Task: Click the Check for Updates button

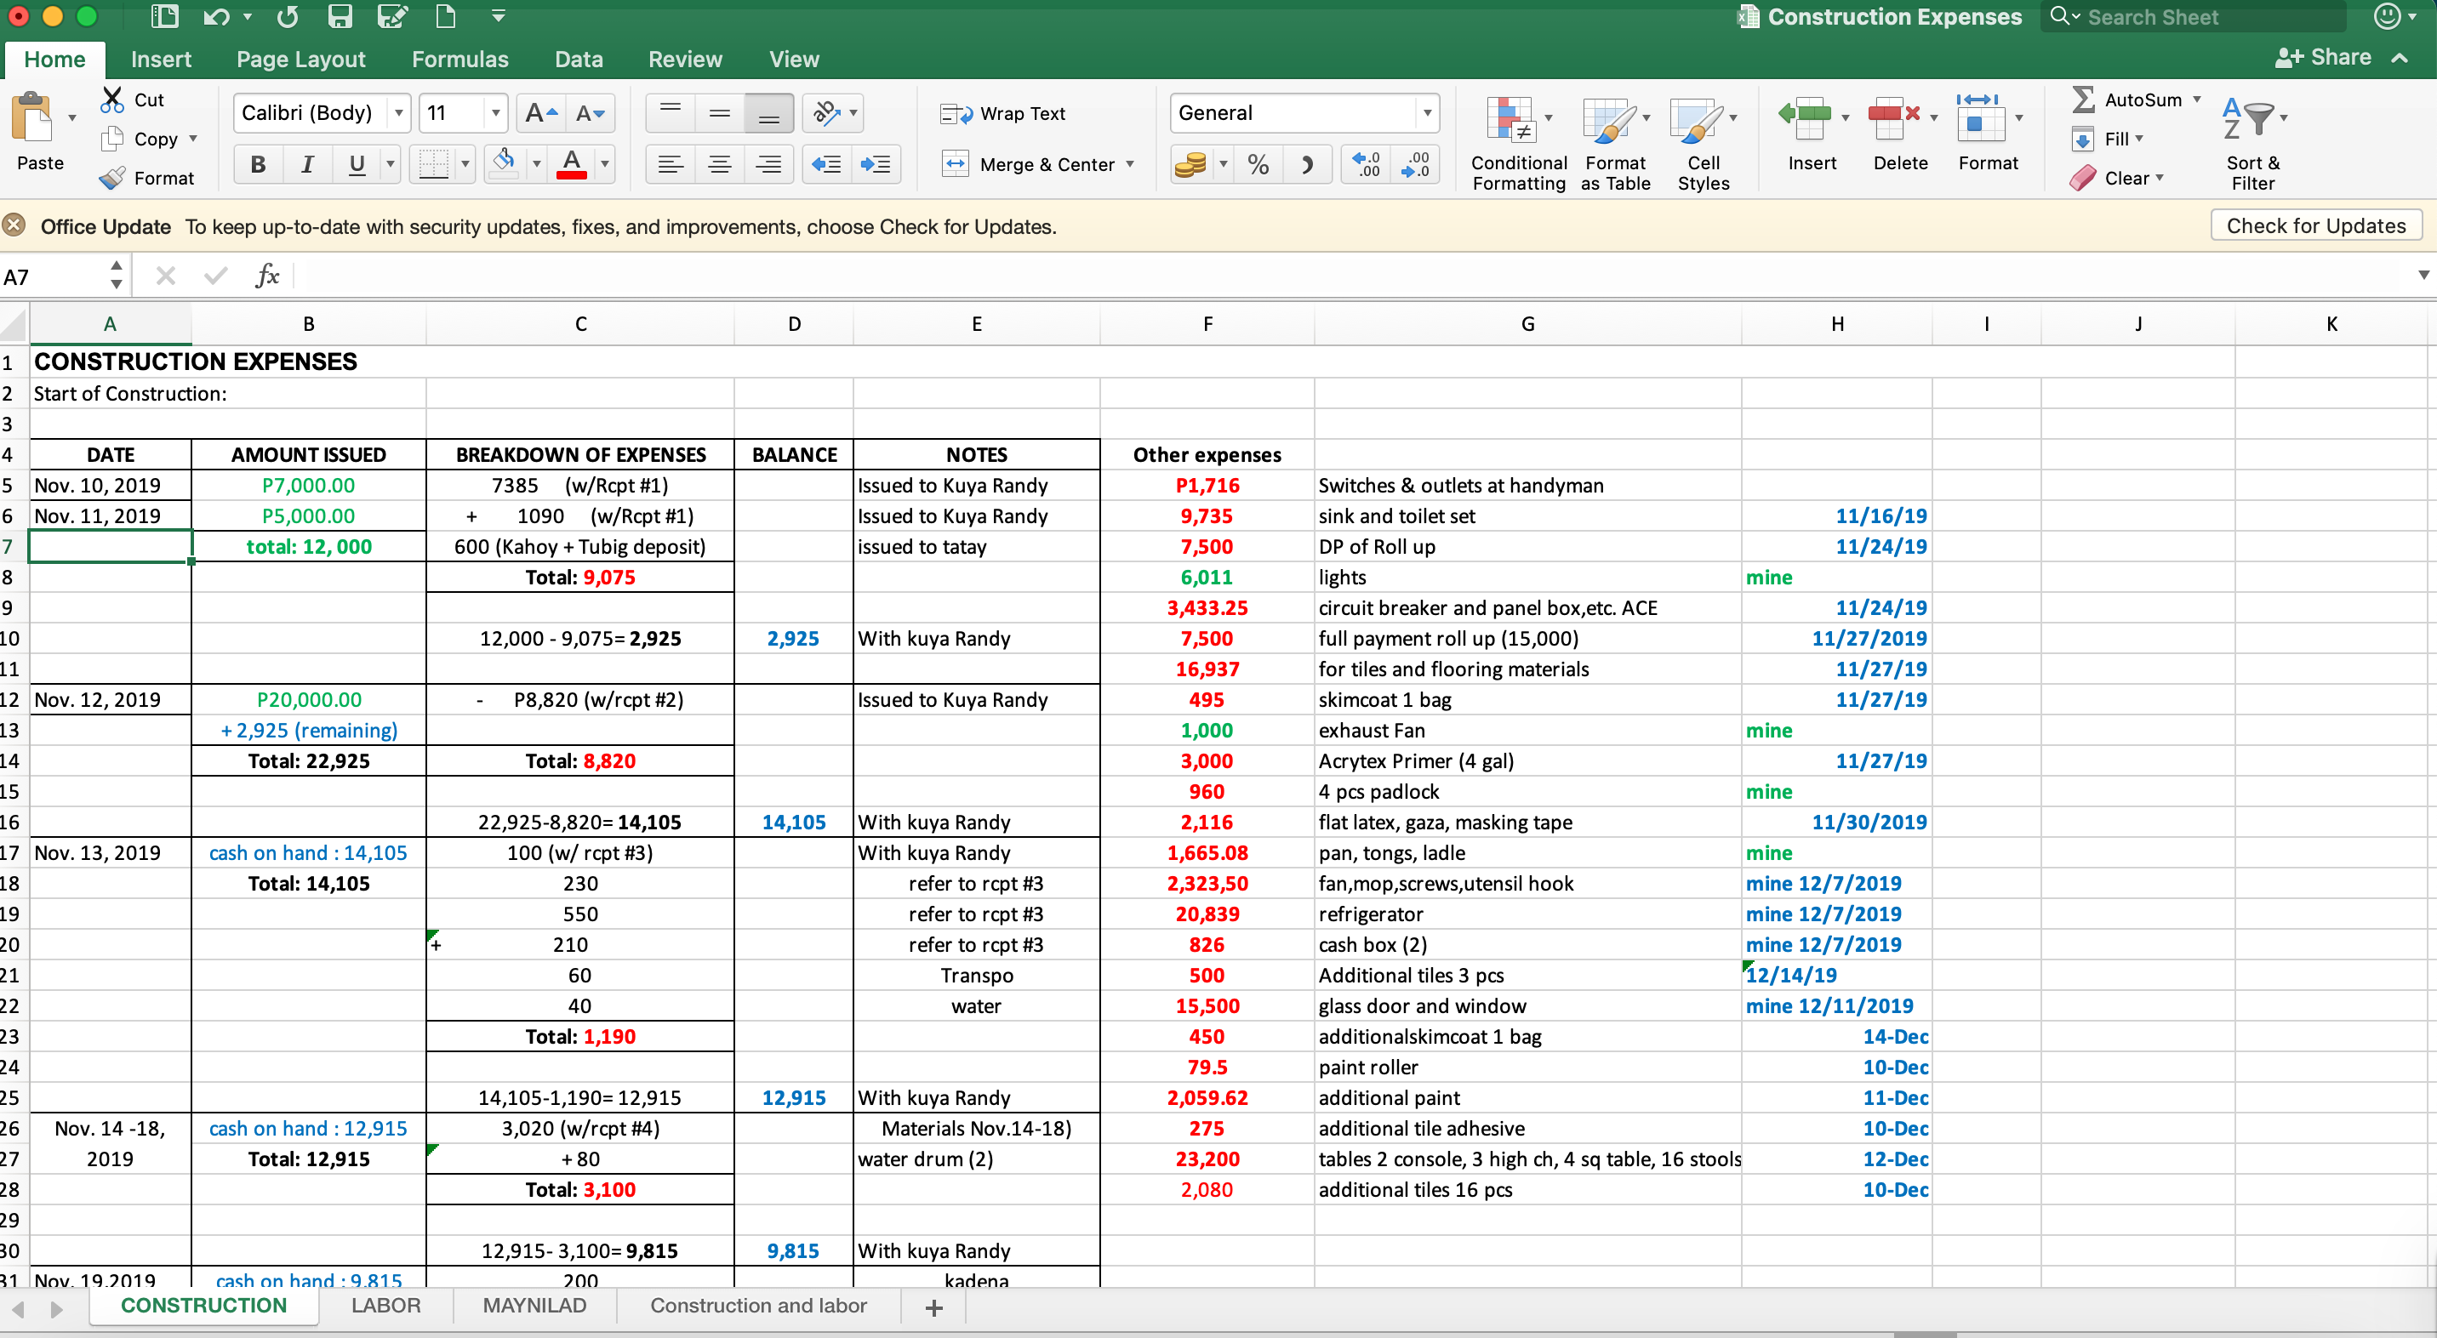Action: (2315, 226)
